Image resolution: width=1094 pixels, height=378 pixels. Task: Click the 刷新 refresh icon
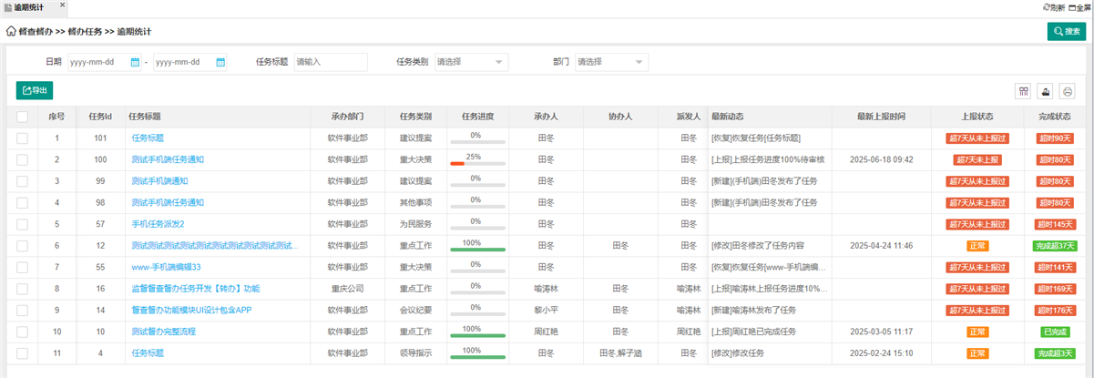1046,7
